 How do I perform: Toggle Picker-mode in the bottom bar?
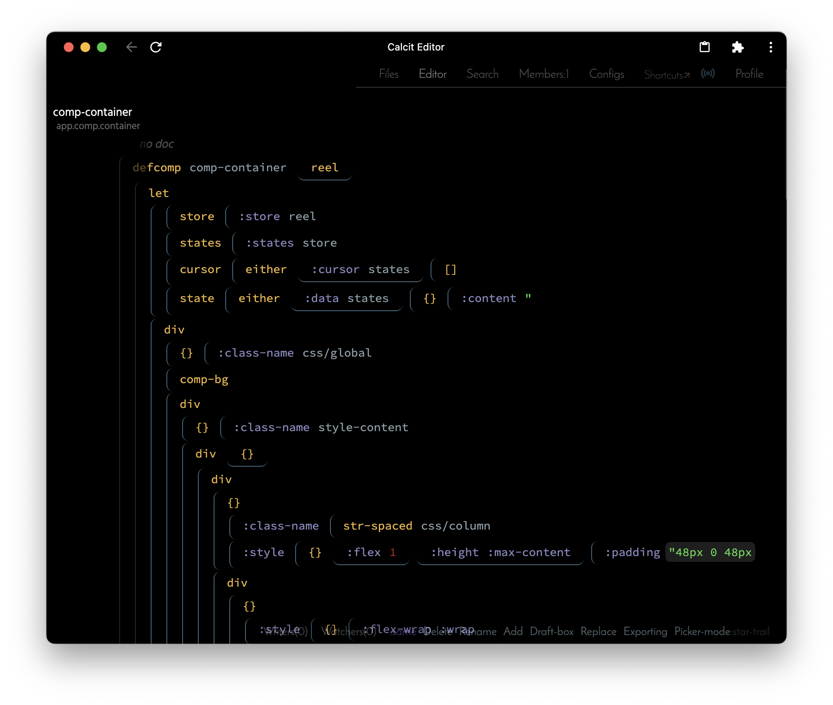pyautogui.click(x=702, y=632)
